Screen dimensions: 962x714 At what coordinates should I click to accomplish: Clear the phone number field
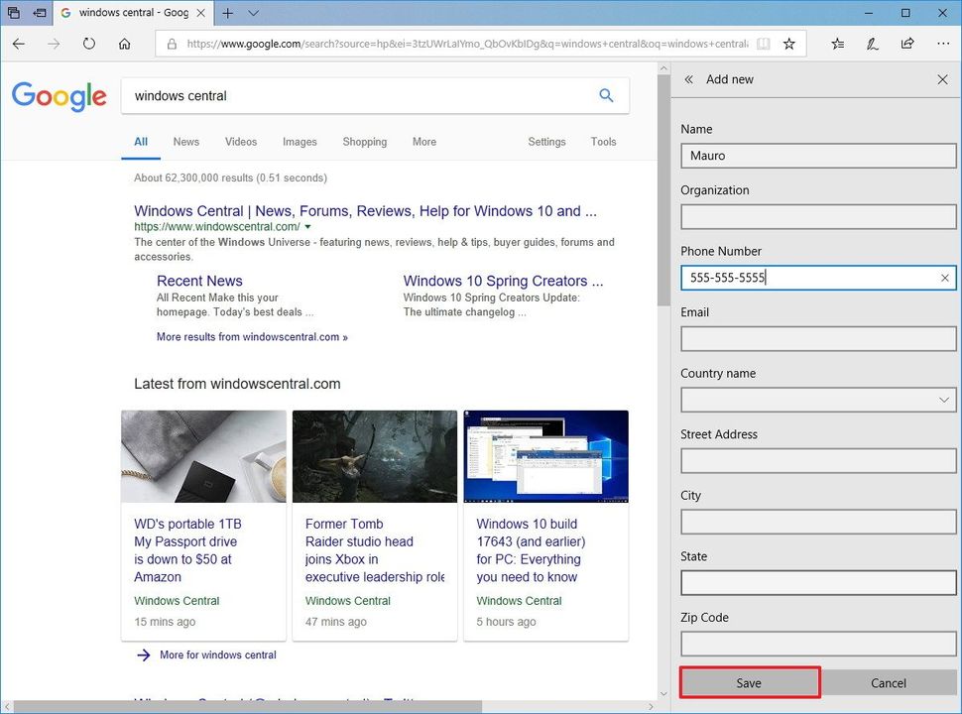[x=944, y=278]
